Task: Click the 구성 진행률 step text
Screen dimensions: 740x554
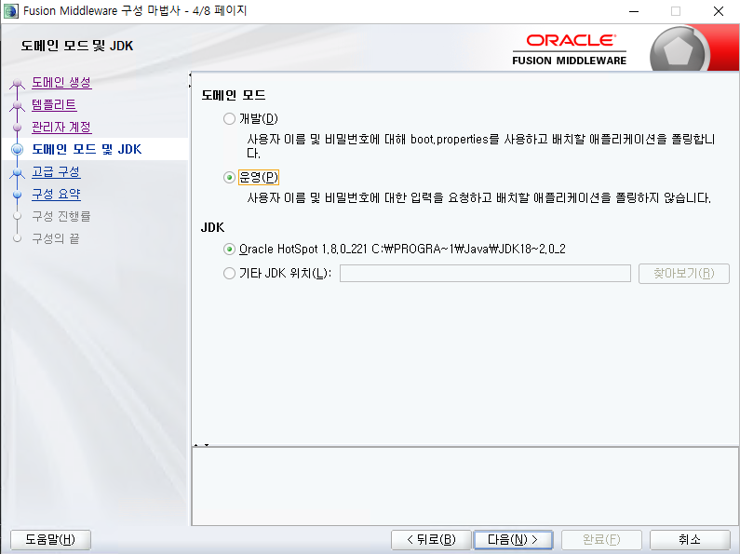Action: click(x=61, y=216)
